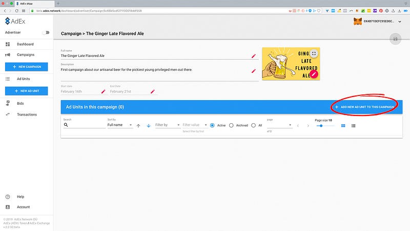410x231 pixels.
Task: Click the February 16th start date
Action: coord(71,91)
